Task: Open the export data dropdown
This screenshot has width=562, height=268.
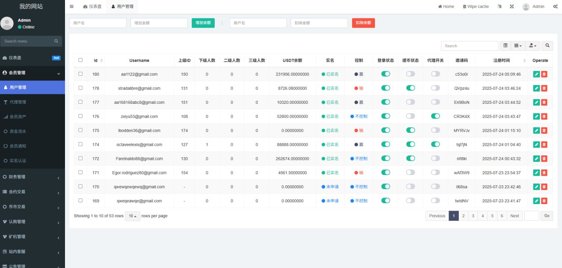Action: click(533, 46)
